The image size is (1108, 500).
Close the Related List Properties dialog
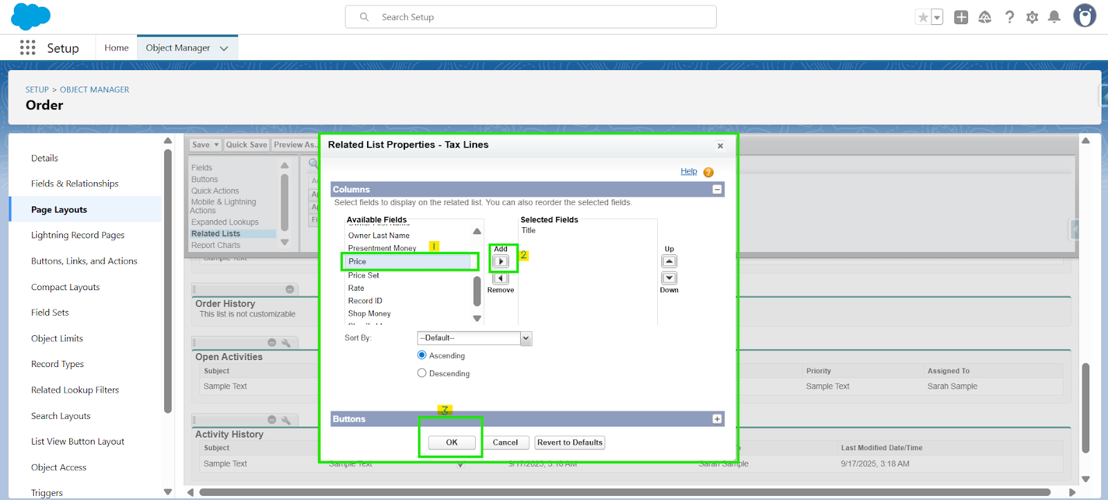tap(720, 146)
